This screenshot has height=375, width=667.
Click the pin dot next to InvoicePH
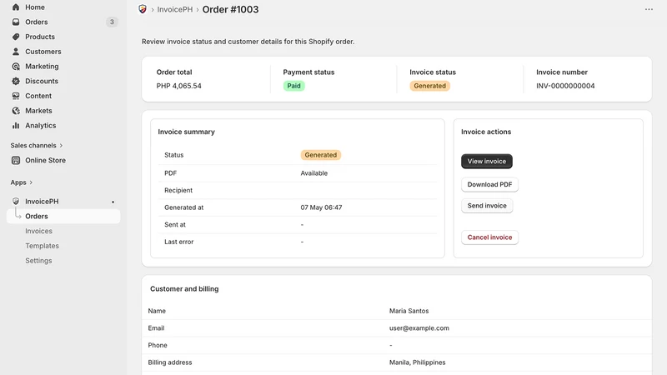(113, 202)
